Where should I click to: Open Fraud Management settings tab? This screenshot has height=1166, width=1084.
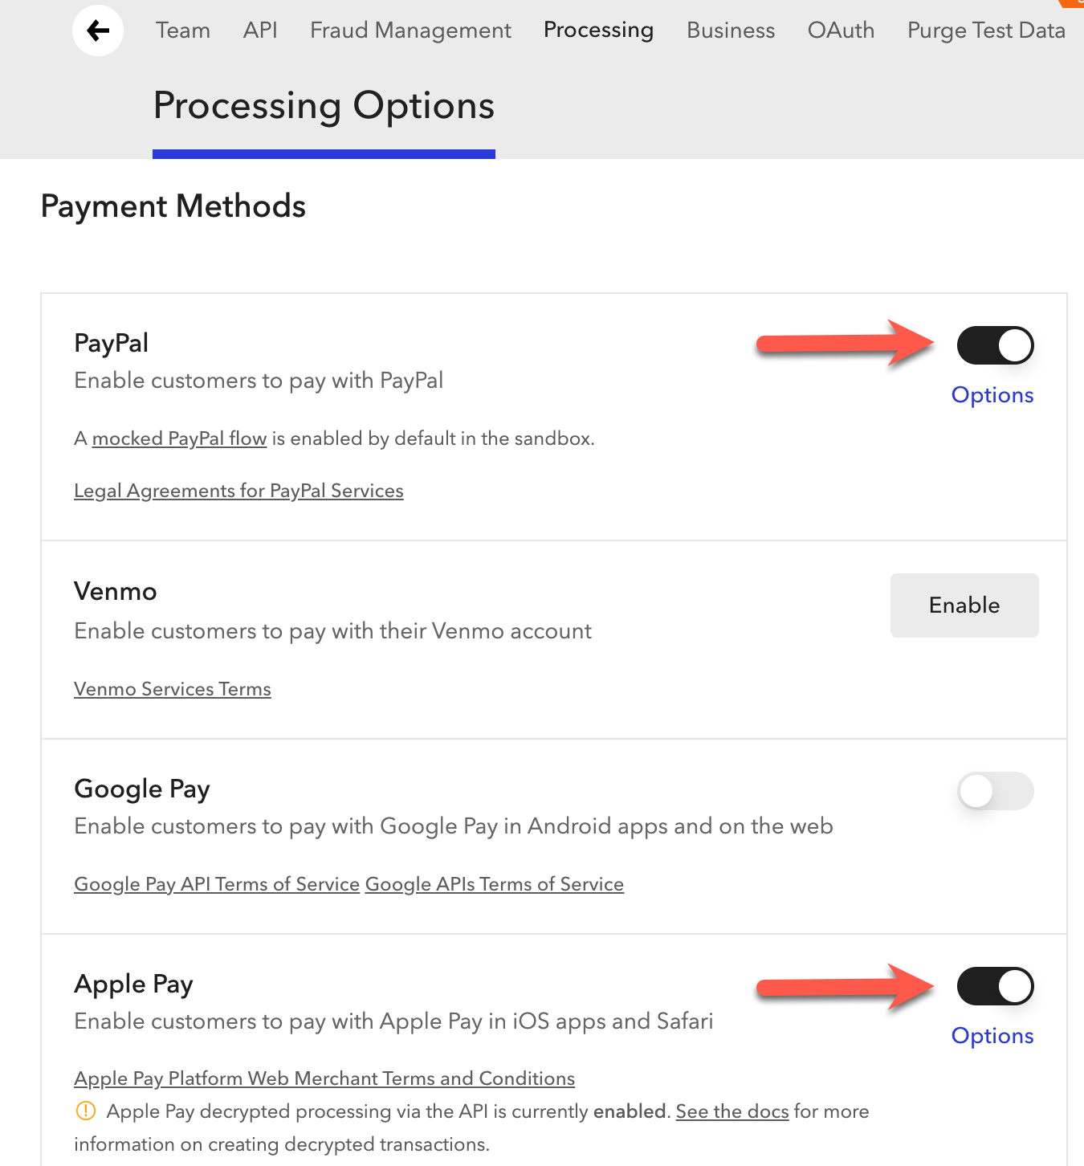point(410,31)
